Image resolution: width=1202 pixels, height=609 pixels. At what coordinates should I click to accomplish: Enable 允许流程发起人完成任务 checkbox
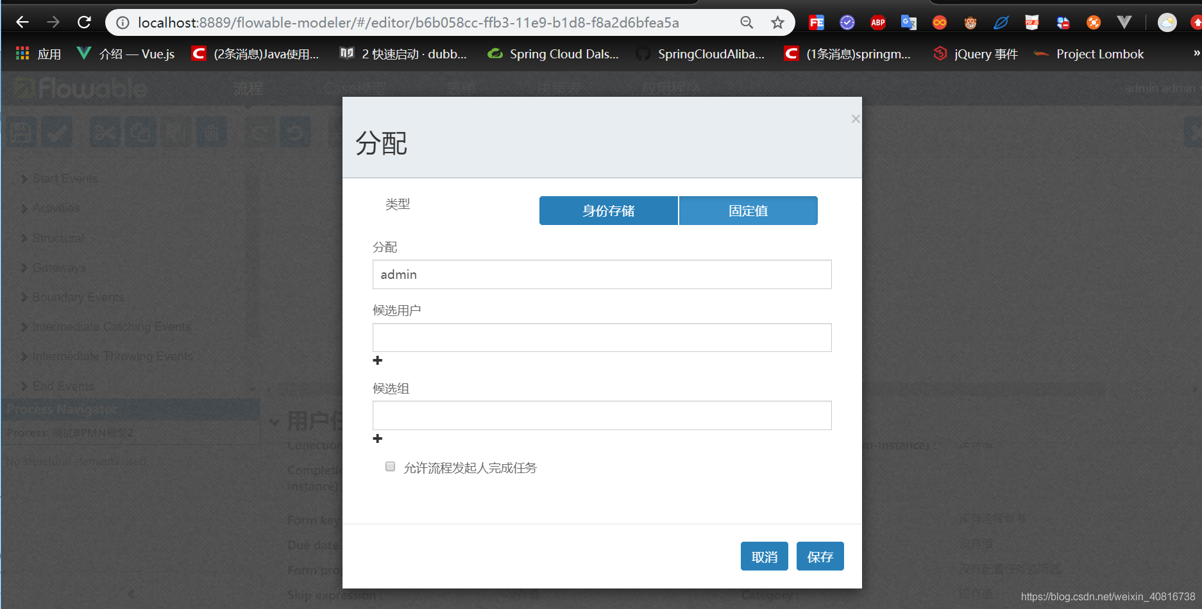[390, 467]
